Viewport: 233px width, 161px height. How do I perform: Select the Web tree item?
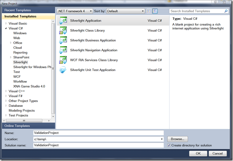coord(17,38)
